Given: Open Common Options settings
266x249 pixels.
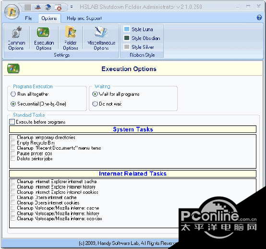Looking at the screenshot, I should (16, 38).
